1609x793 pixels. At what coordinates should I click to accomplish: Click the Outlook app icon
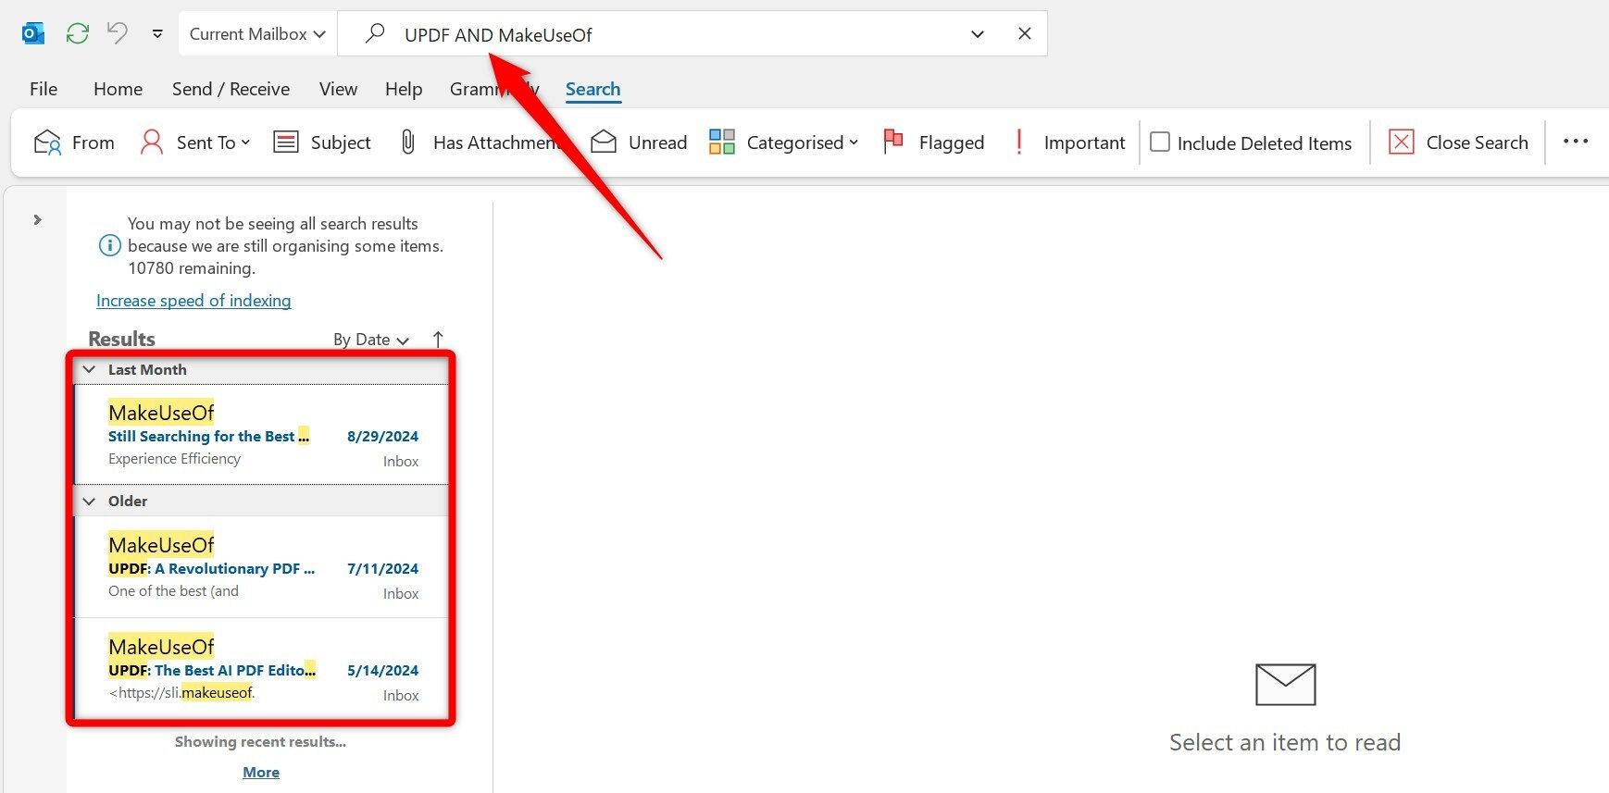click(x=33, y=33)
